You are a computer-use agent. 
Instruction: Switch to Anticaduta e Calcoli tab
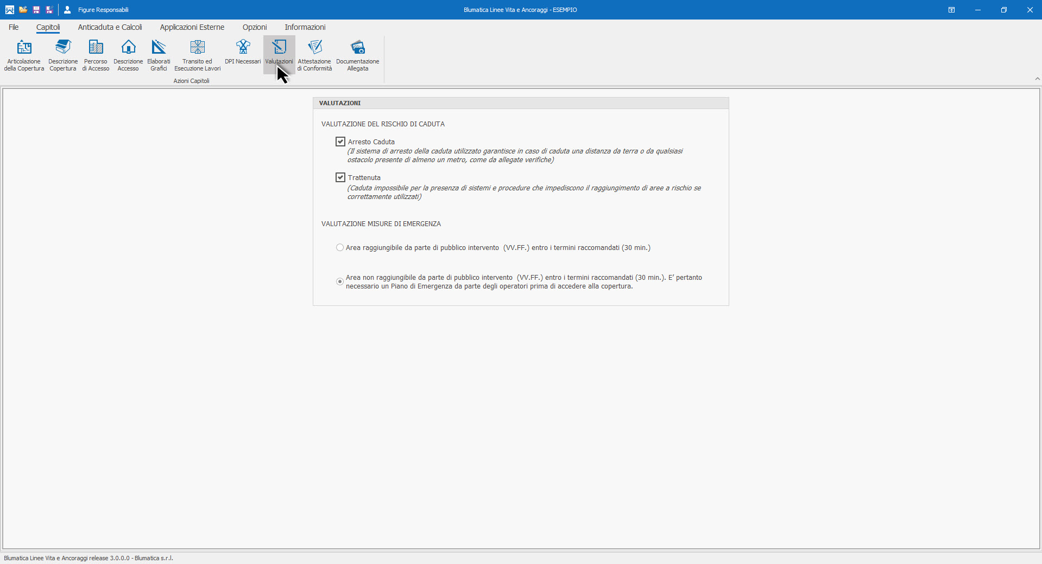[110, 27]
